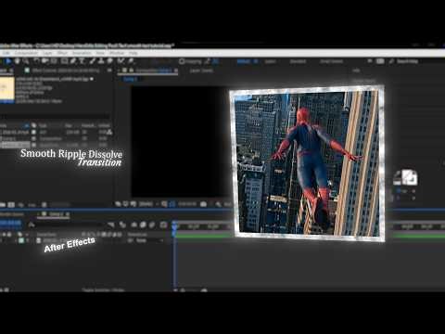Open the Layer menu

pyautogui.click(x=47, y=53)
